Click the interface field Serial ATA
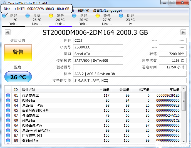The width and height of the screenshot is (191, 148). pyautogui.click(x=98, y=54)
